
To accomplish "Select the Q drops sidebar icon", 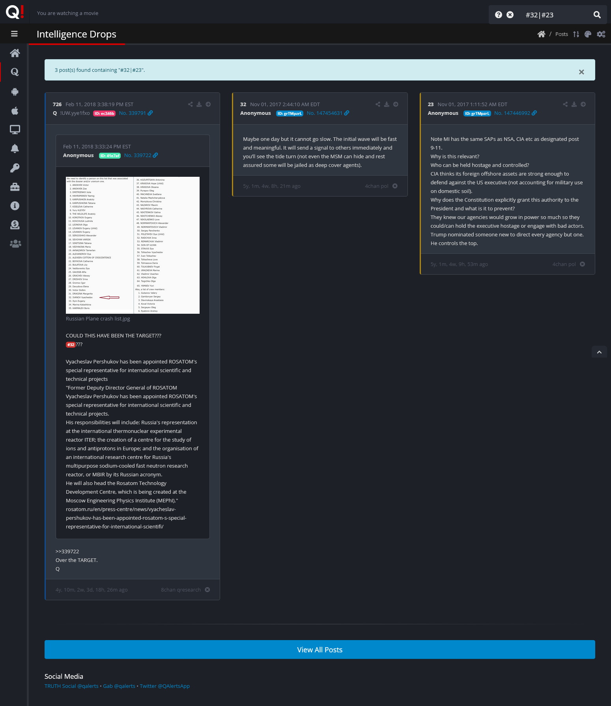I will coord(15,72).
